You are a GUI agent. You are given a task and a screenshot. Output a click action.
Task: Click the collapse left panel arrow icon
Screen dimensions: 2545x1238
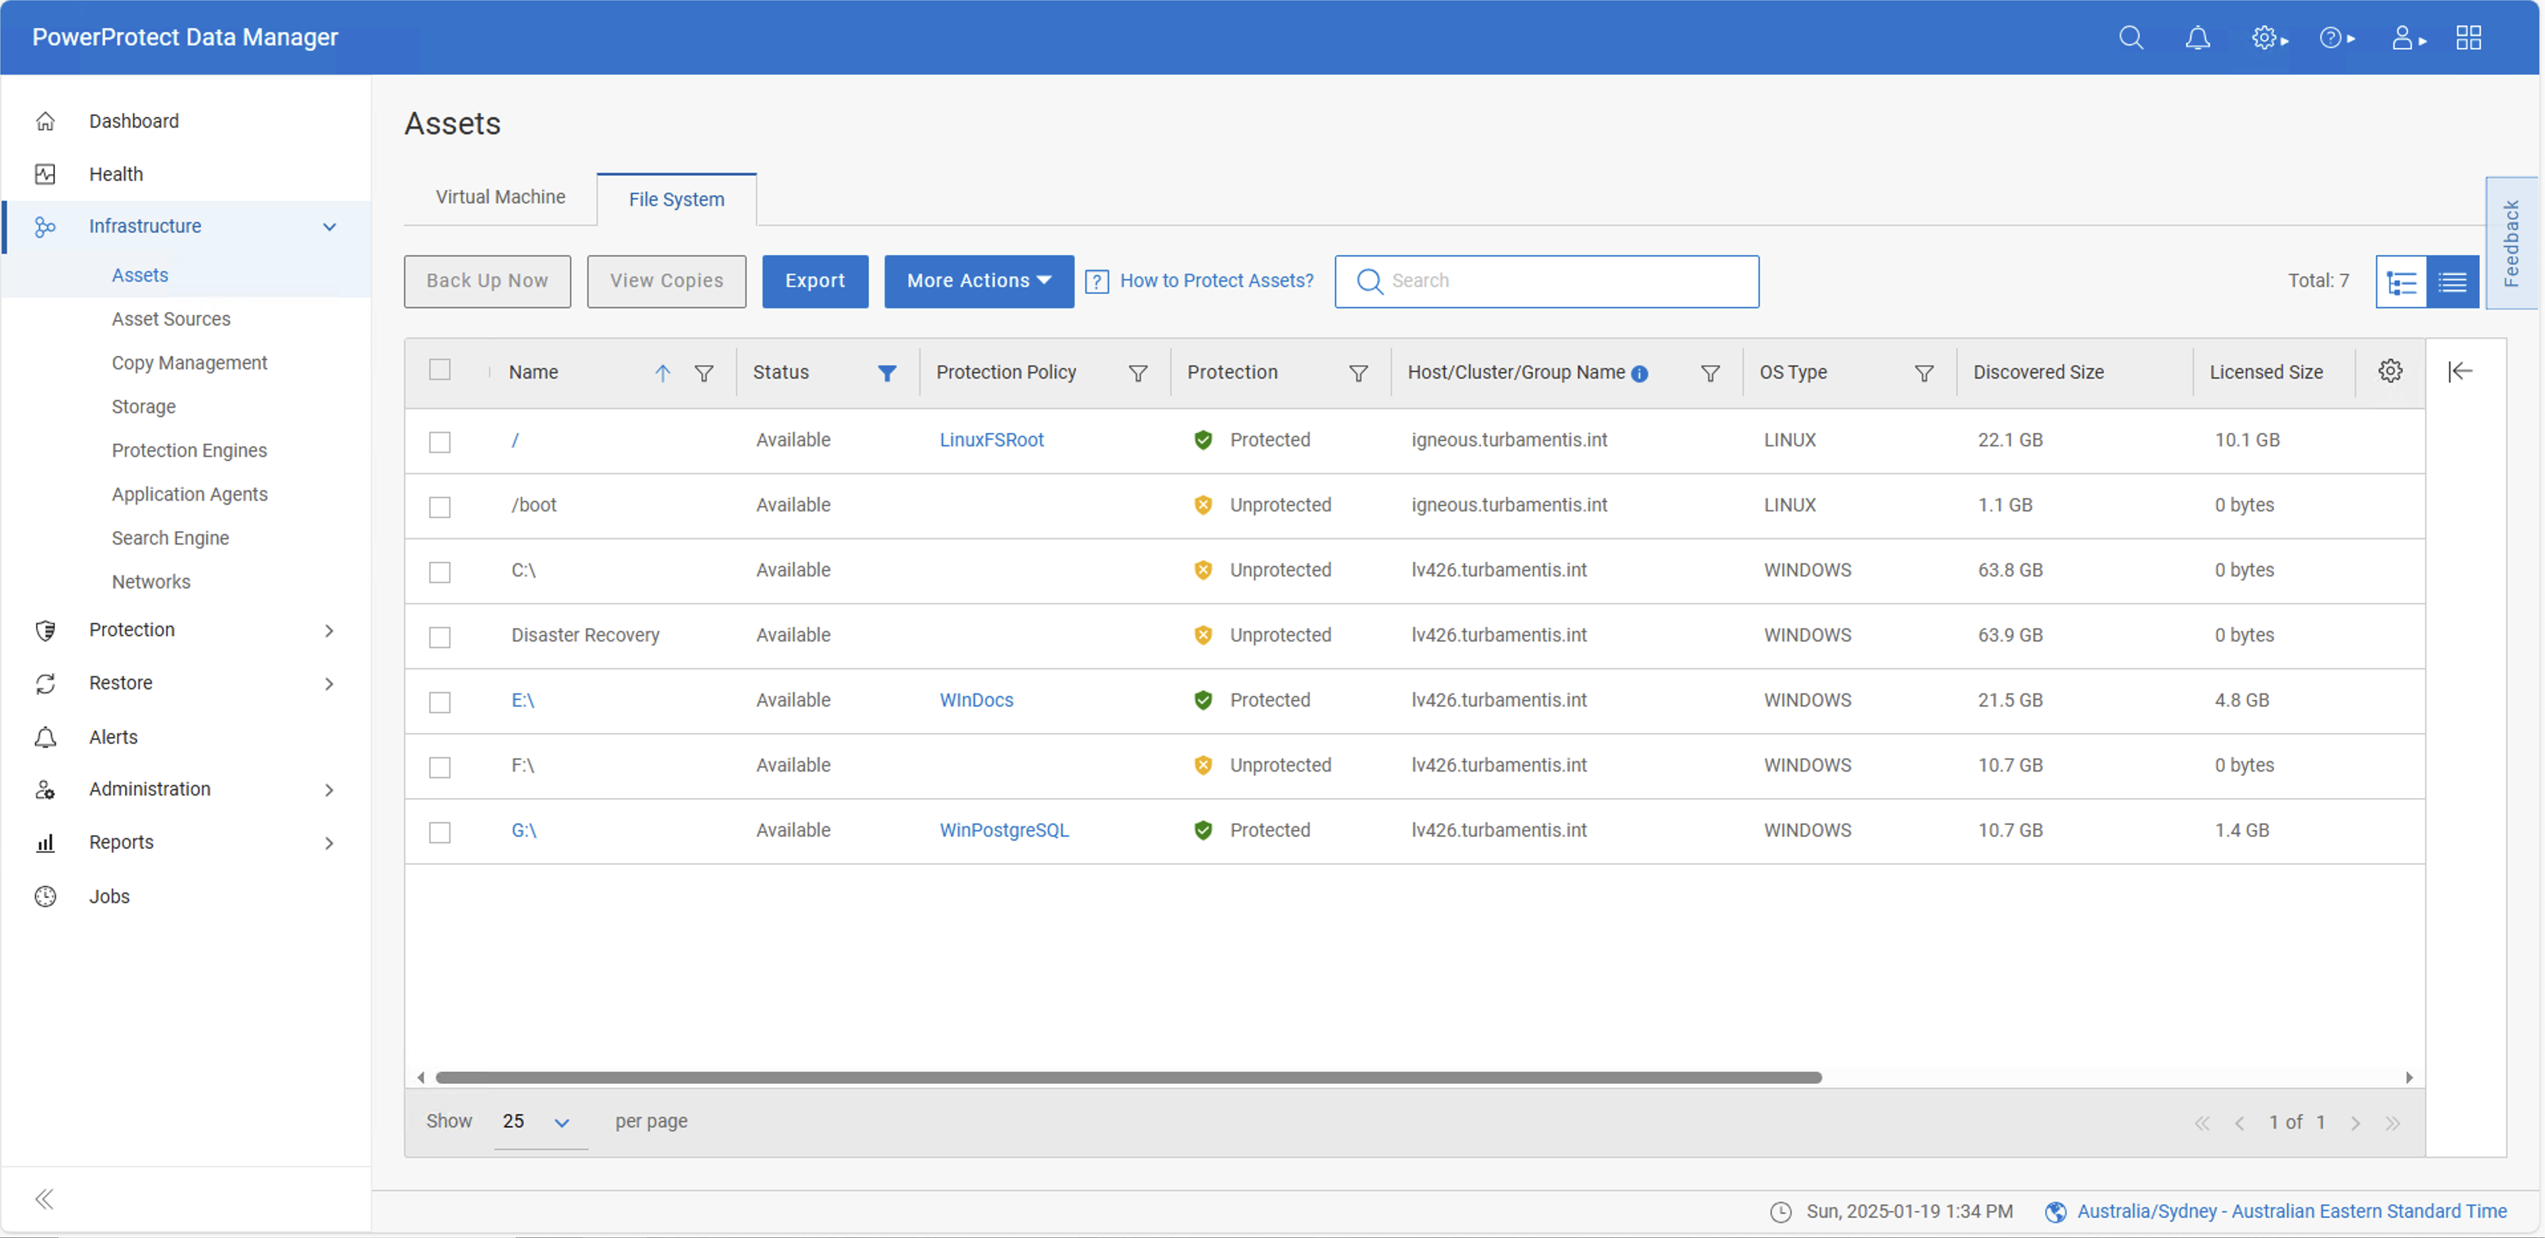(x=45, y=1199)
